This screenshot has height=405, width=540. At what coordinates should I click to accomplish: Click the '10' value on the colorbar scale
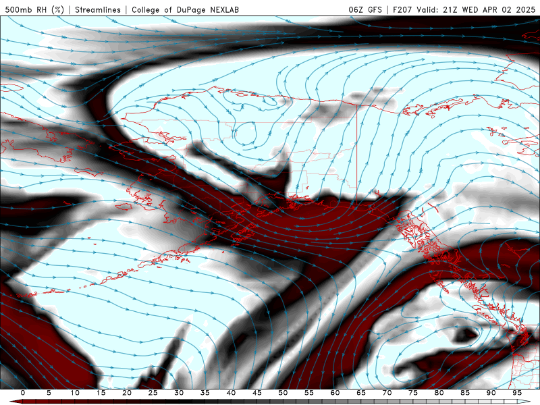[x=75, y=393]
